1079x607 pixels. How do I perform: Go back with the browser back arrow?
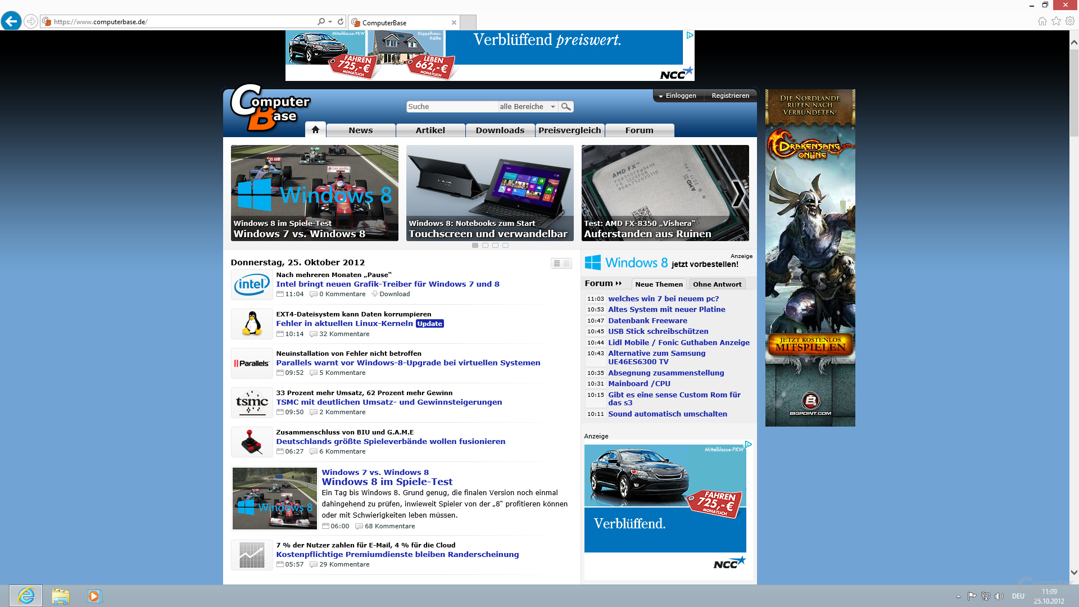tap(11, 21)
